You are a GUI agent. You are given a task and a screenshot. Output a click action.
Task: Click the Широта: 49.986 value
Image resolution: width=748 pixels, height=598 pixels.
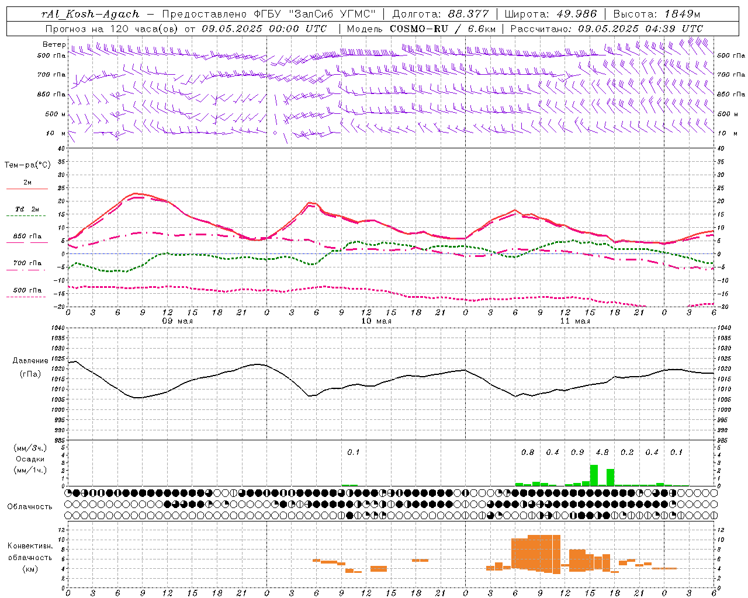pyautogui.click(x=550, y=14)
